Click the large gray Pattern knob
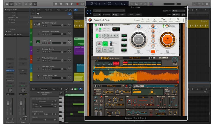The width and height of the screenshot is (214, 124). click(x=138, y=40)
